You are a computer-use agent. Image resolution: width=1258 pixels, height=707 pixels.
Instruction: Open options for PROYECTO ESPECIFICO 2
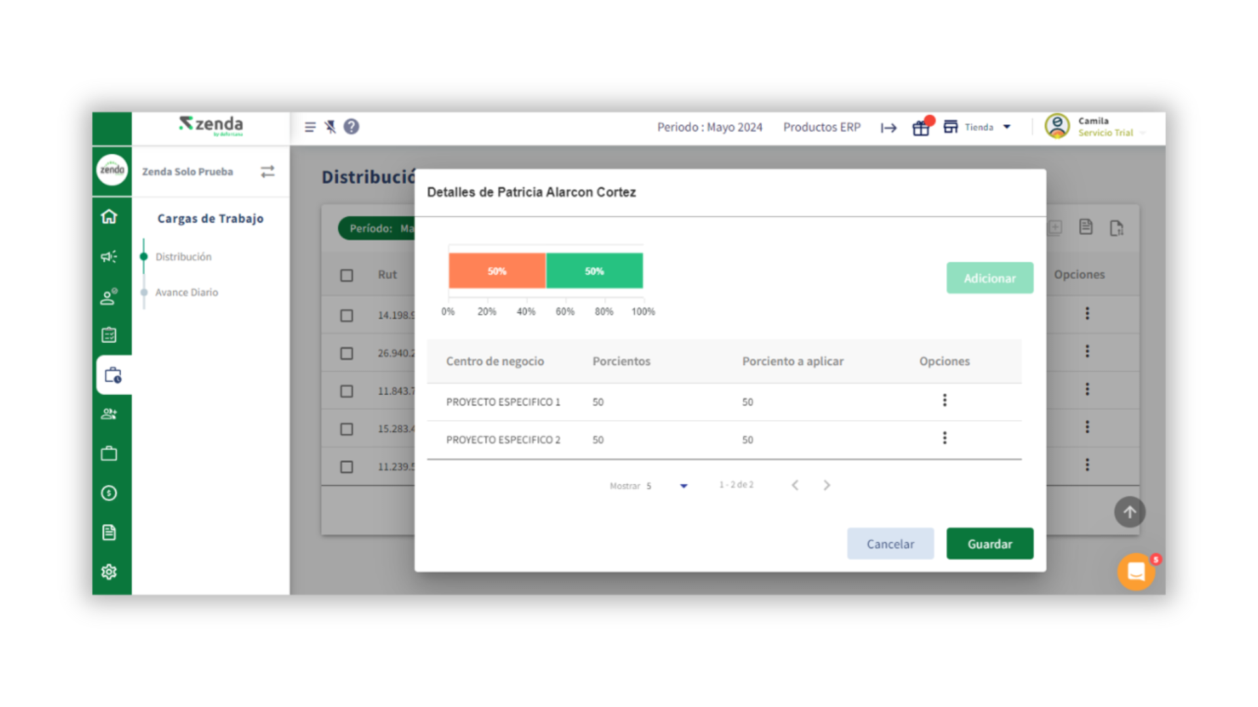point(944,438)
